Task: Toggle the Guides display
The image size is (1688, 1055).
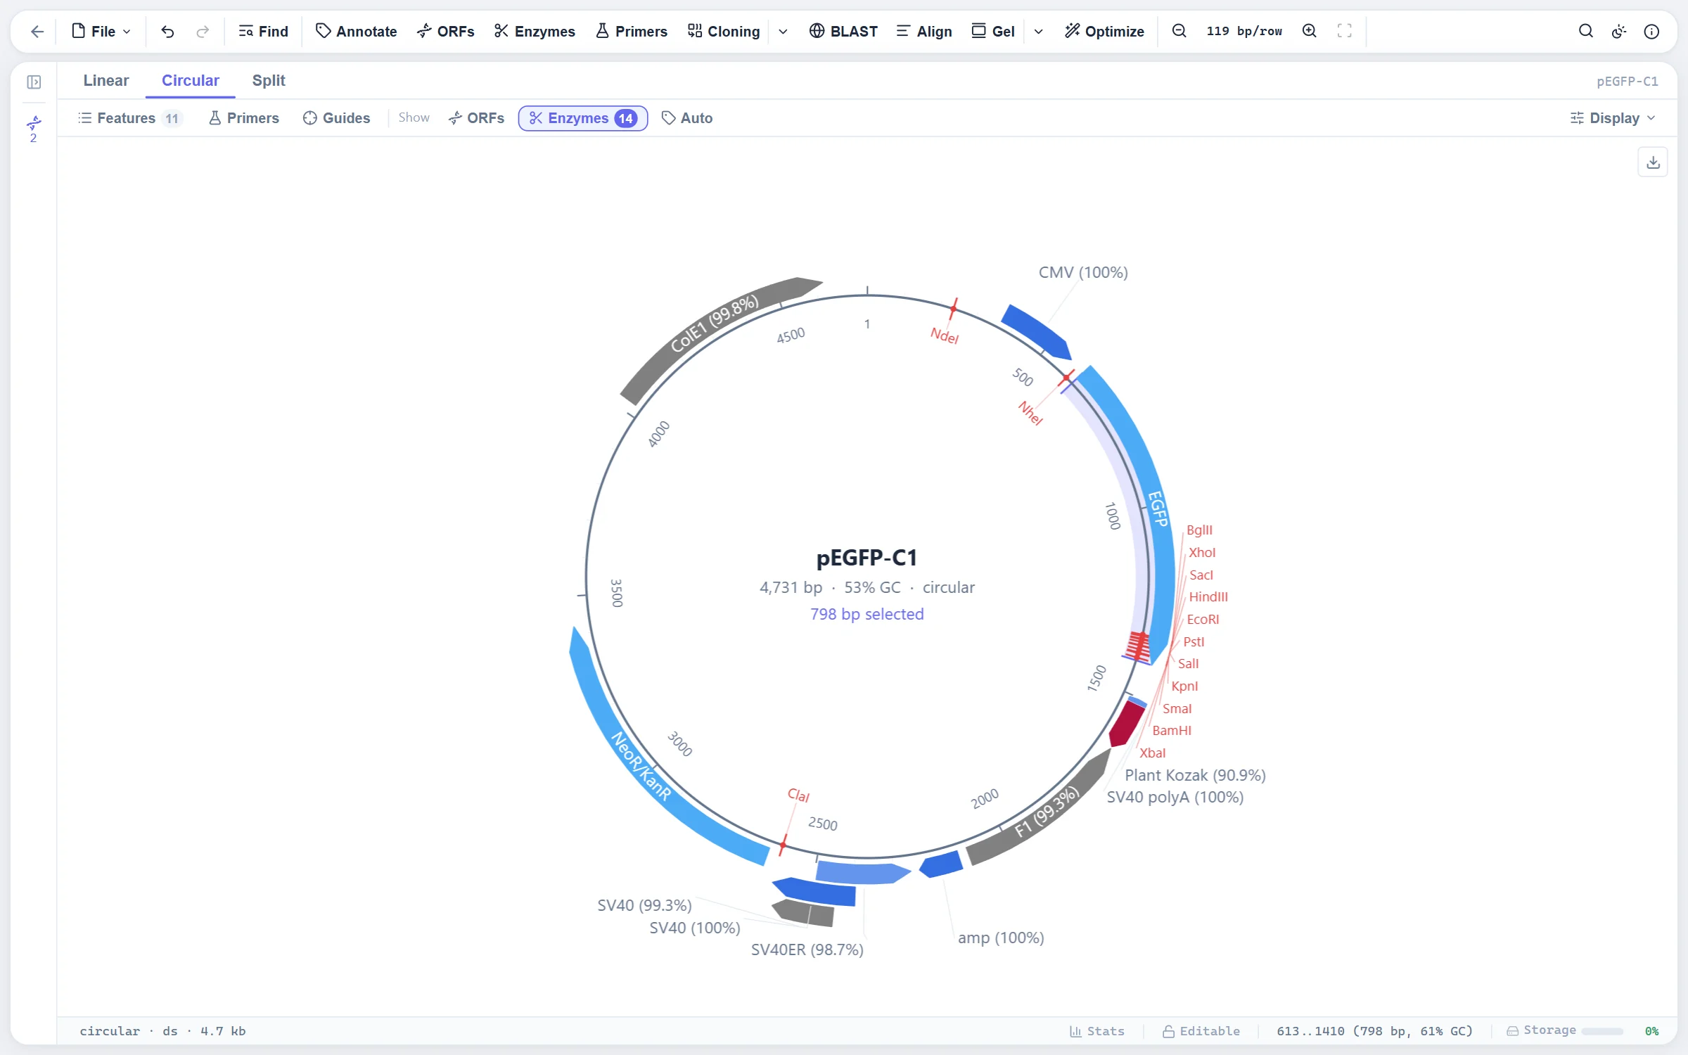Action: click(x=336, y=118)
